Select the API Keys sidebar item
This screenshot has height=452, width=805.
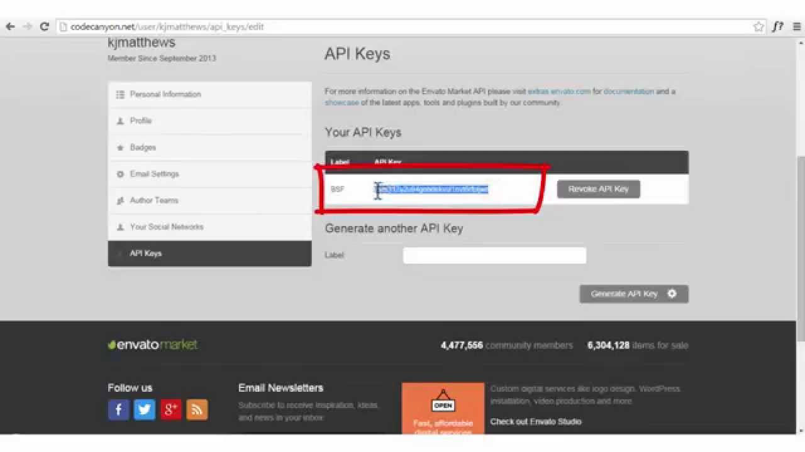coord(209,254)
